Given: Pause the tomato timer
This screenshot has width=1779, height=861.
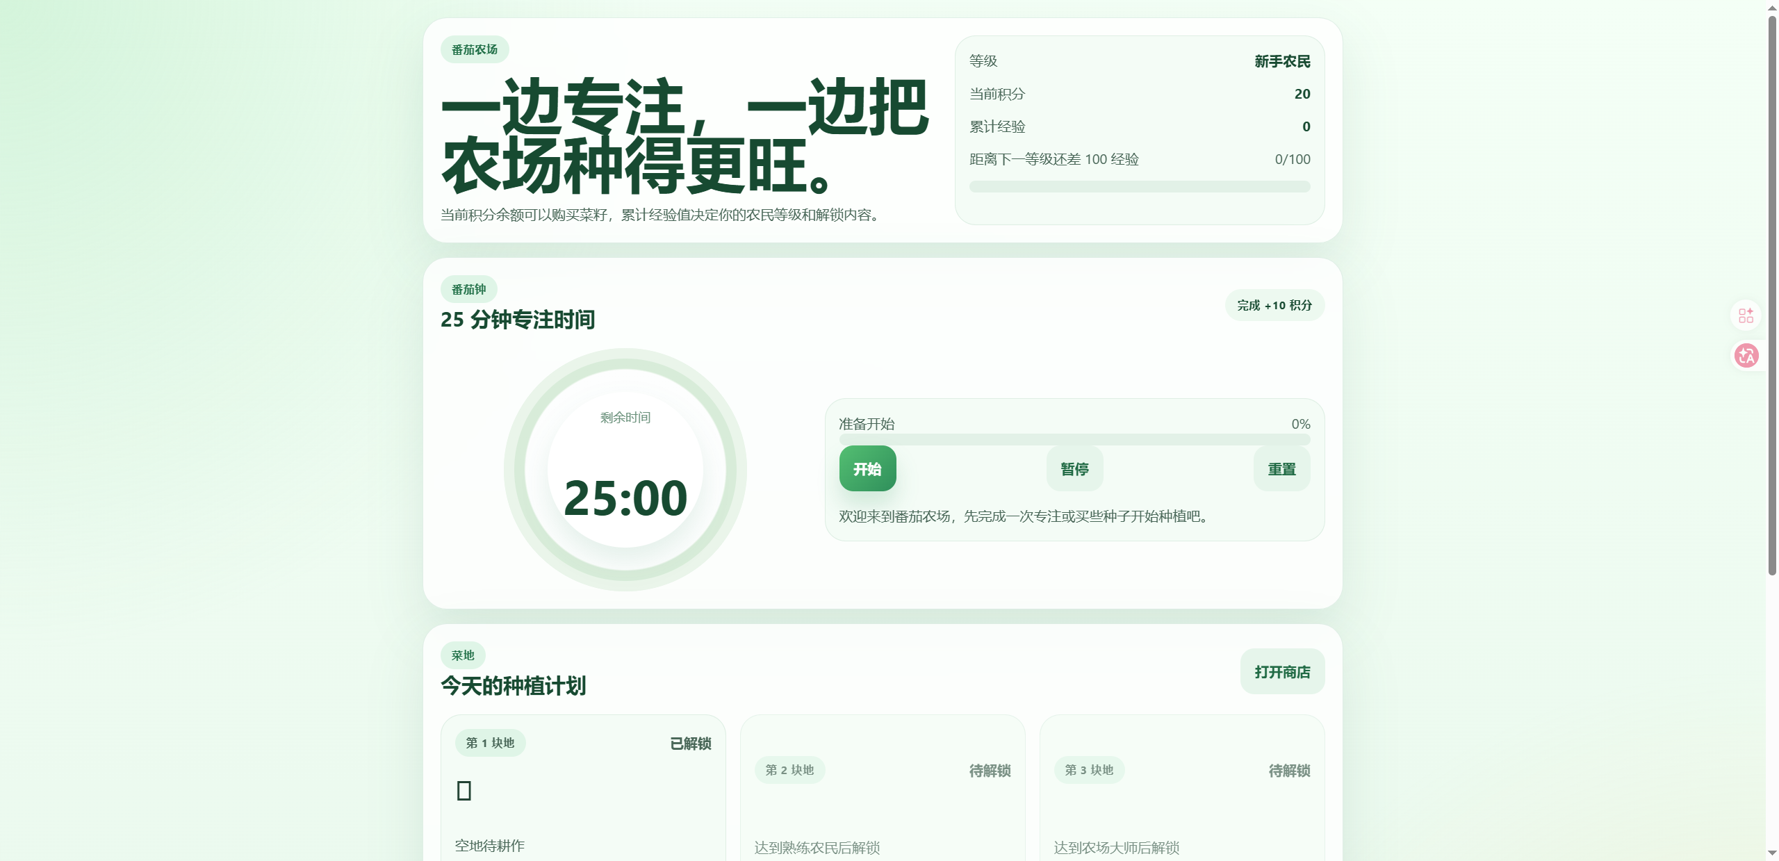Looking at the screenshot, I should 1074,469.
